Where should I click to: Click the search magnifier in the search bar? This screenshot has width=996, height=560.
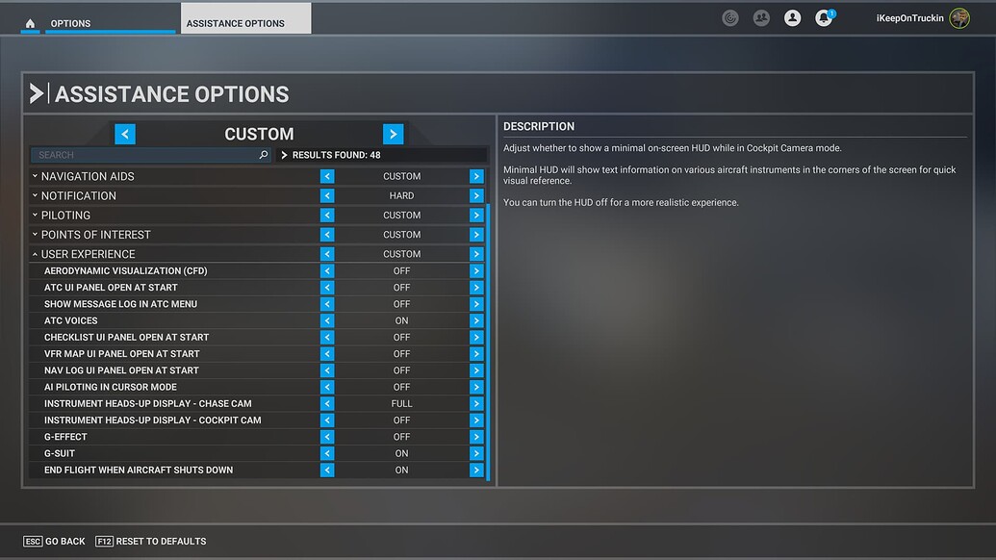(262, 154)
